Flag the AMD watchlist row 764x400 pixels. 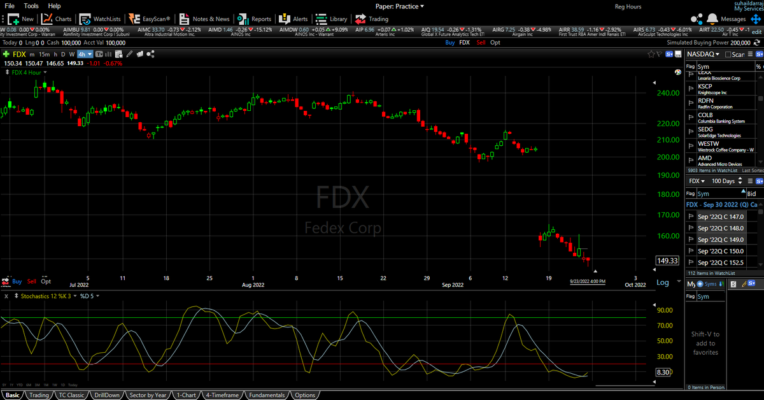pos(690,161)
